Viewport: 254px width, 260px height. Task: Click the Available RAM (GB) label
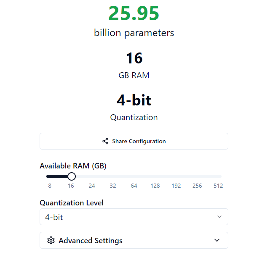click(x=73, y=166)
